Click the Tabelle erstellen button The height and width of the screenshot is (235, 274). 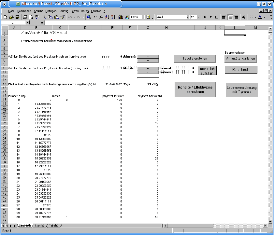[195, 59]
